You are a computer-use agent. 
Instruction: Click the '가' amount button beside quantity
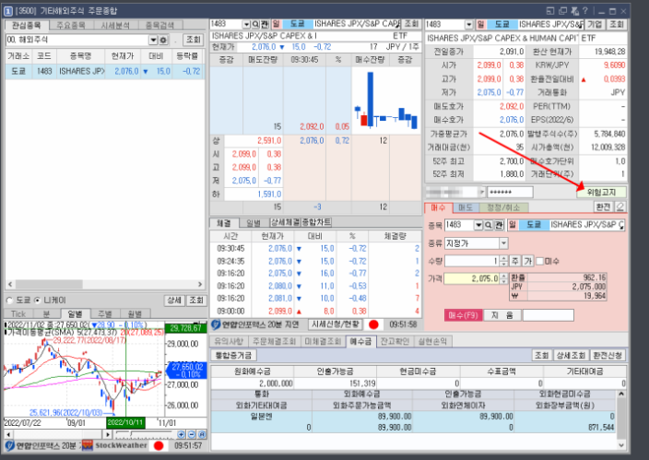(527, 261)
